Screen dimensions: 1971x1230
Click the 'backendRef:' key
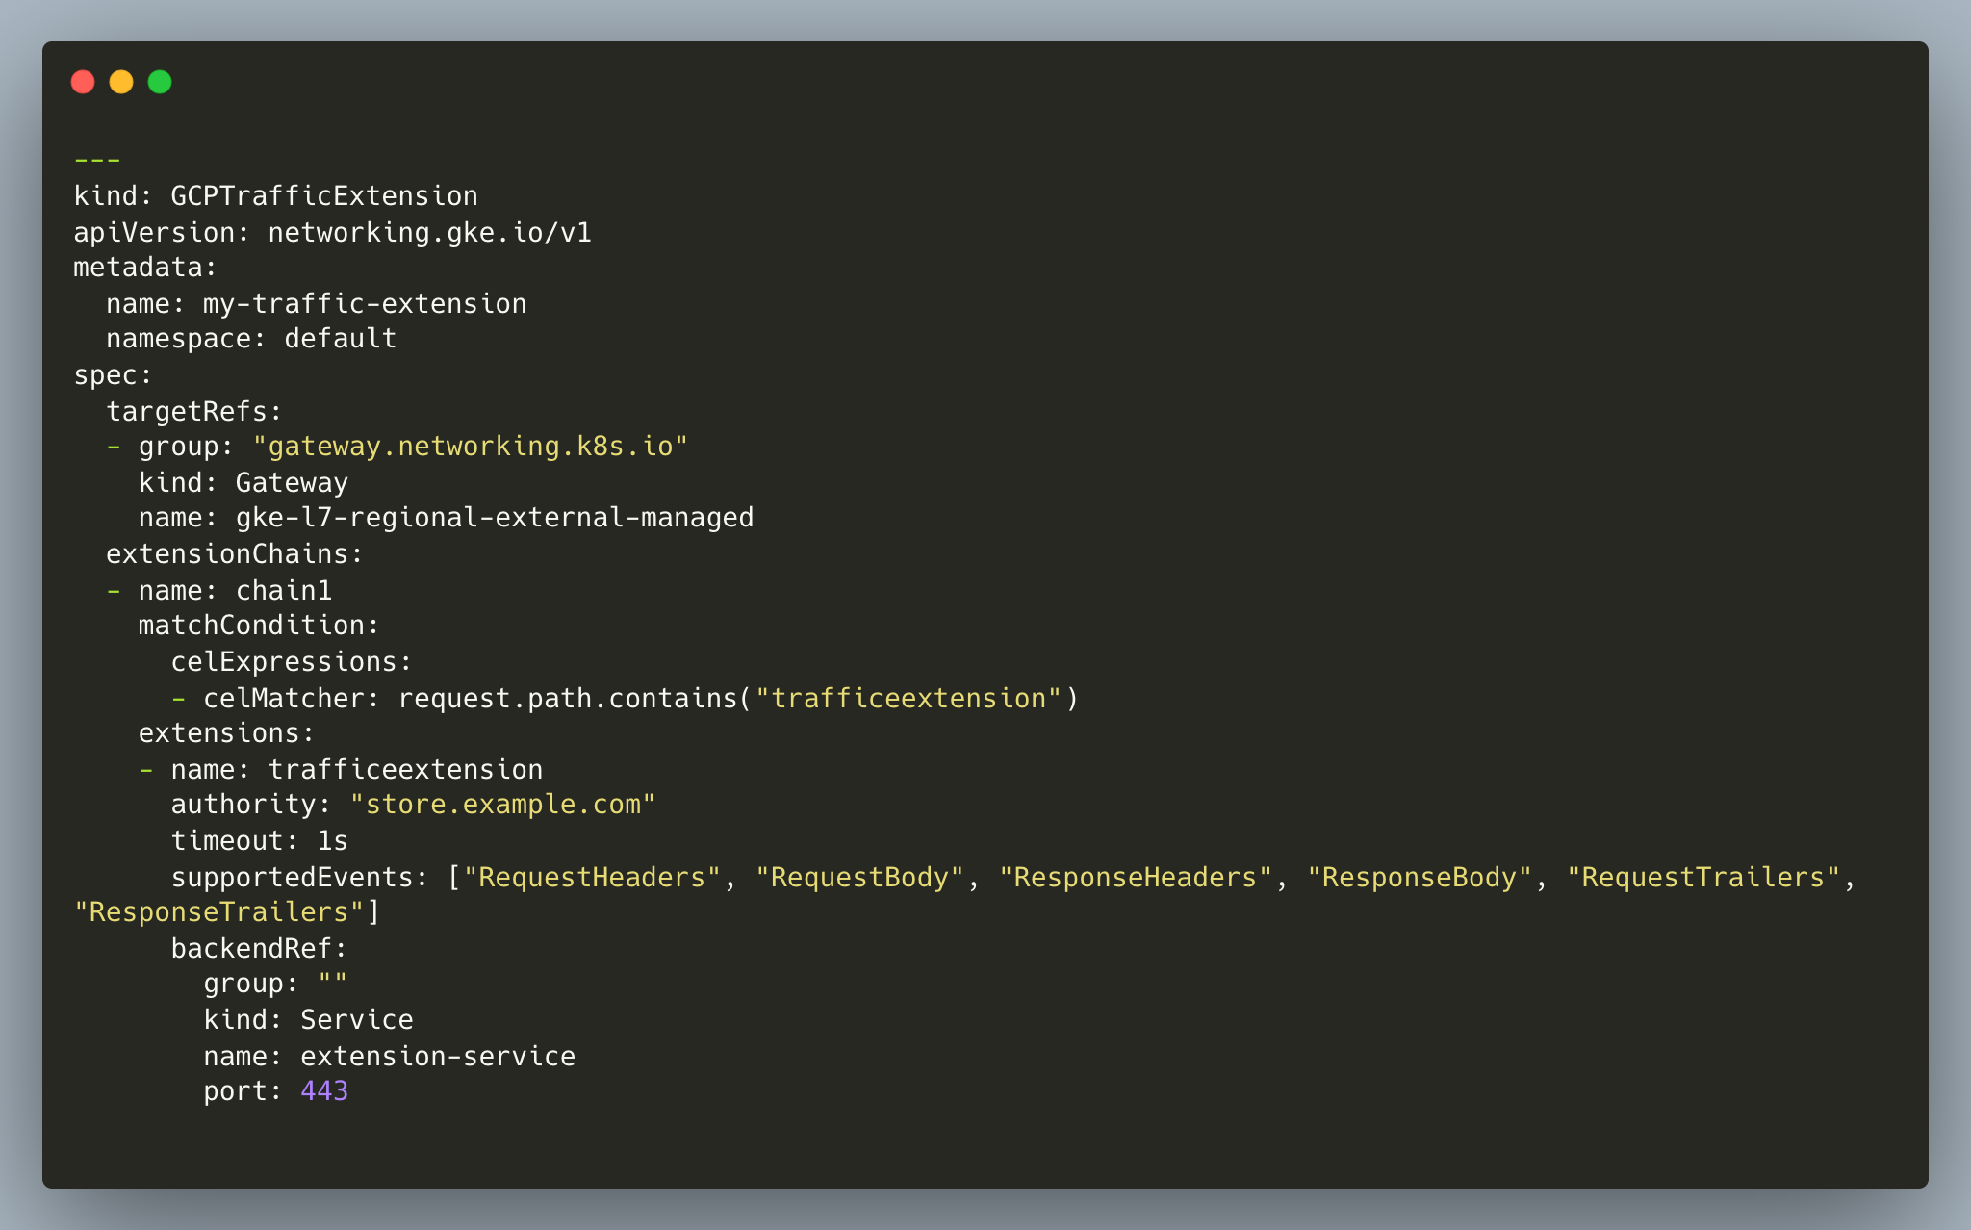[260, 948]
